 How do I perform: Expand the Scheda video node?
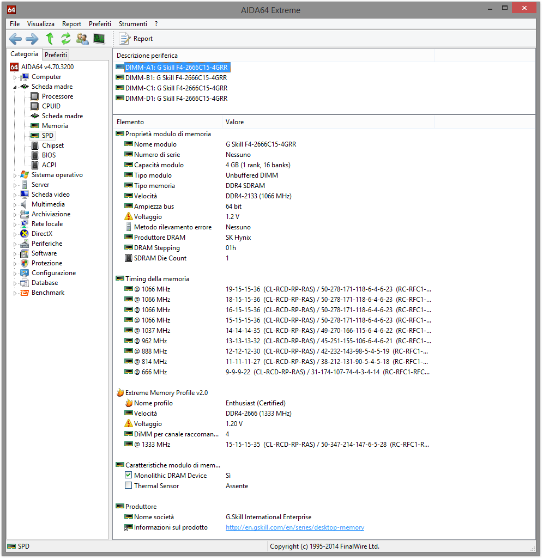tap(15, 195)
